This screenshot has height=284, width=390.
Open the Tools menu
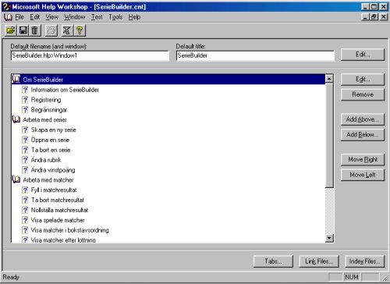[x=115, y=17]
